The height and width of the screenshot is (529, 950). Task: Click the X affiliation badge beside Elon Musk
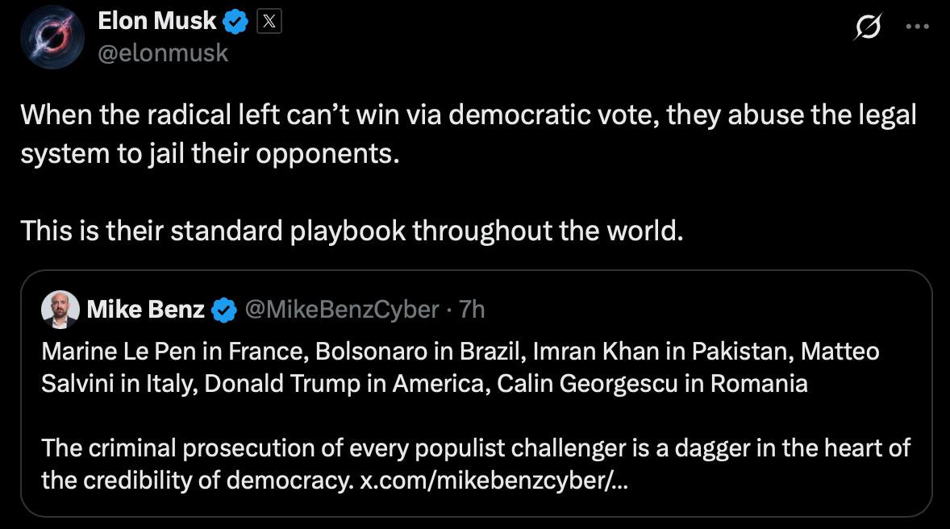pyautogui.click(x=269, y=23)
